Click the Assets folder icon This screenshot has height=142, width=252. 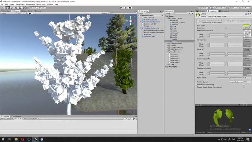pos(167,16)
